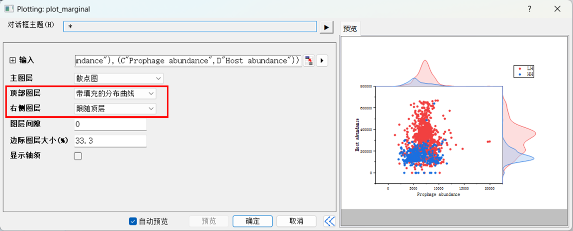This screenshot has height=231, width=573.
Task: Open the input field's arrow flyout menu
Action: [x=322, y=60]
